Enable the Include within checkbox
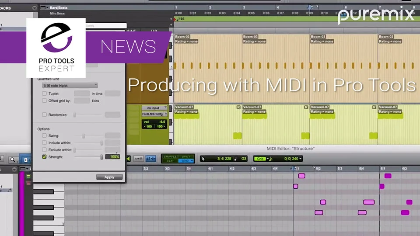The image size is (420, 236). pyautogui.click(x=44, y=142)
